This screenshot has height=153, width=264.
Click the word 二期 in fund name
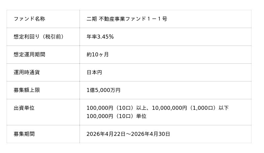pyautogui.click(x=91, y=19)
